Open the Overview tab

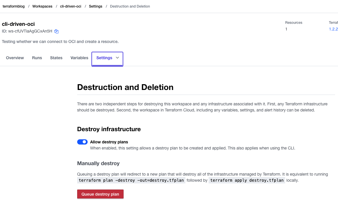pos(15,58)
